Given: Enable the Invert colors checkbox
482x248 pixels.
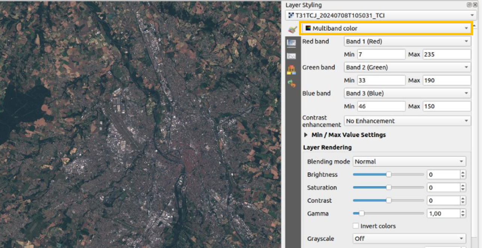Looking at the screenshot, I should (x=356, y=226).
